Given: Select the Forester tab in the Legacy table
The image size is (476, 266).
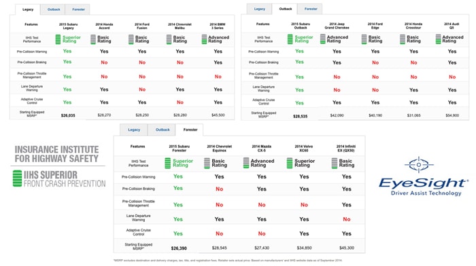Looking at the screenshot, I should (78, 9).
